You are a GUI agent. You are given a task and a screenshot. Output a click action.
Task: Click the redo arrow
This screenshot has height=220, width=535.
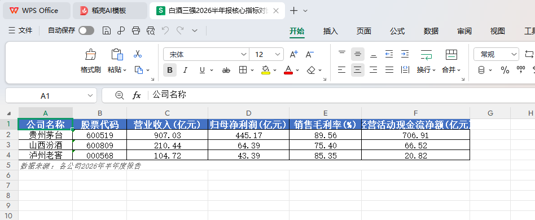pos(180,30)
